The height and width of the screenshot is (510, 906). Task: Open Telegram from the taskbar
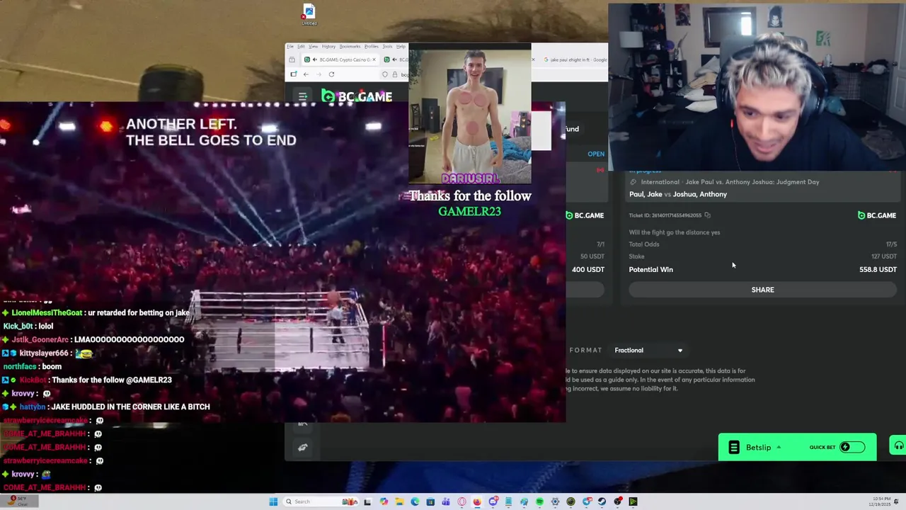(x=587, y=501)
